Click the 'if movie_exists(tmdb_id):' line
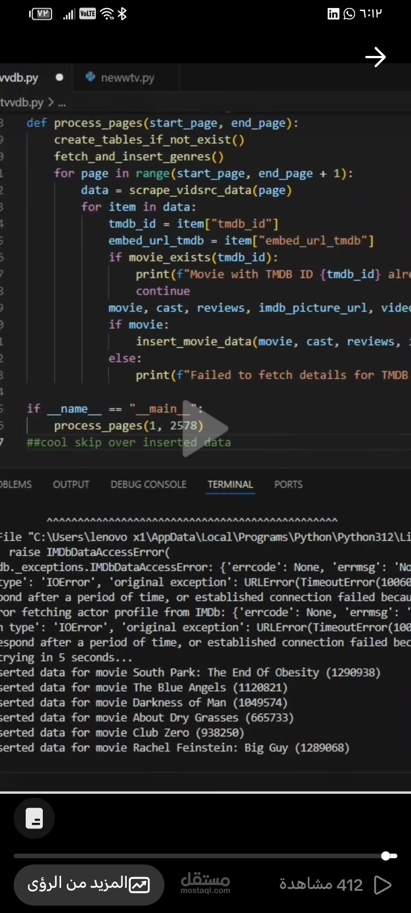411x913 pixels. (193, 257)
